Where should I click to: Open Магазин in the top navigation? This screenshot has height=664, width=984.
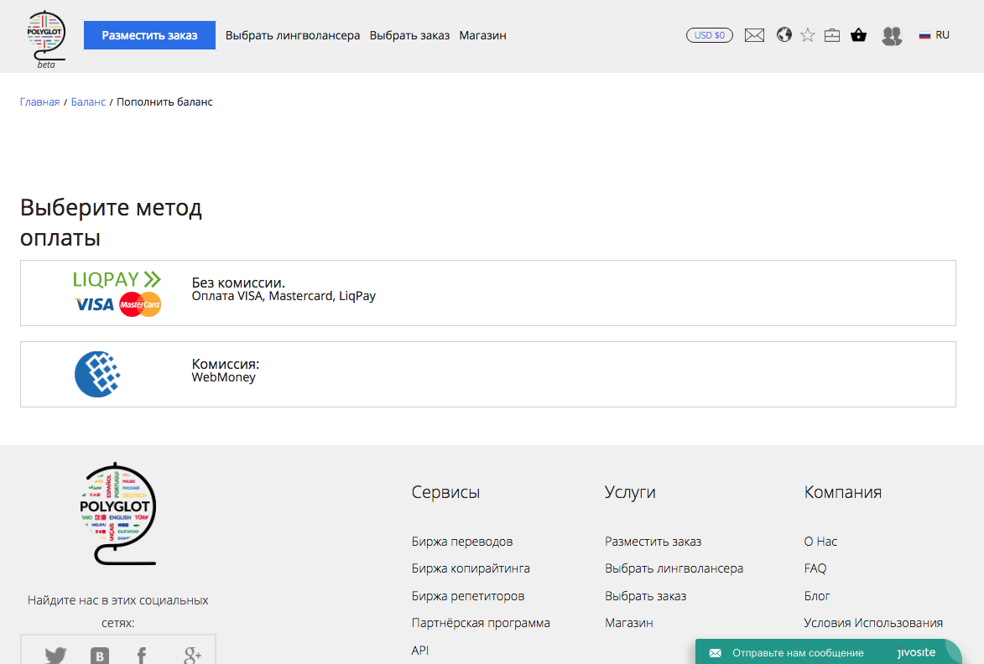[x=482, y=35]
